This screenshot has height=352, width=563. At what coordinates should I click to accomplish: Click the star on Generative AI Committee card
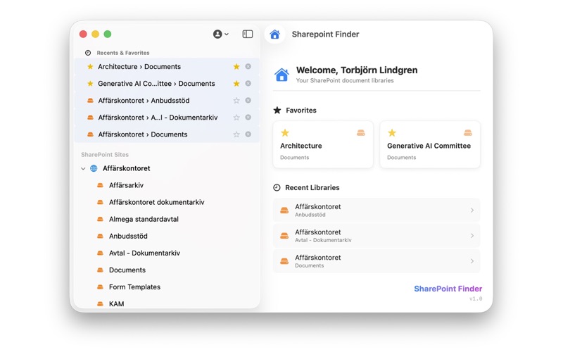click(392, 133)
